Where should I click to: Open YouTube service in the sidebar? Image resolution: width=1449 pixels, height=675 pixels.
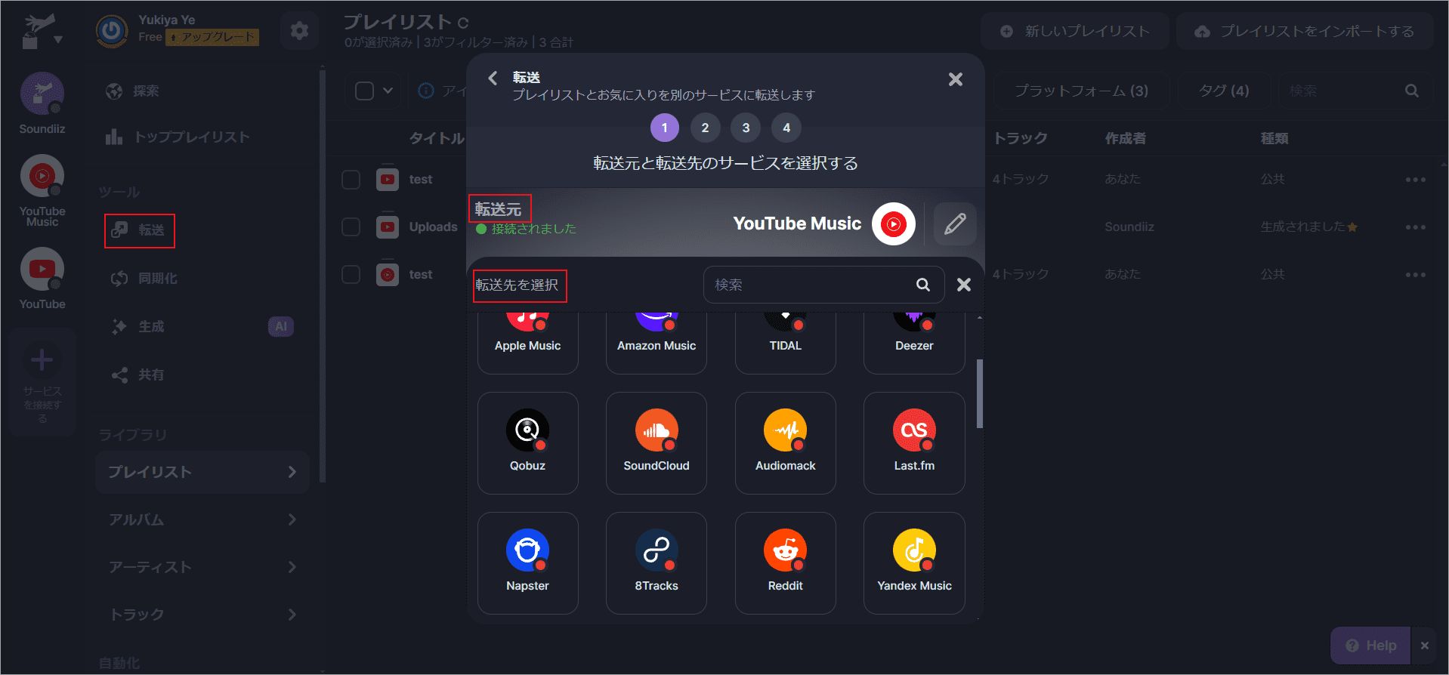coord(42,279)
